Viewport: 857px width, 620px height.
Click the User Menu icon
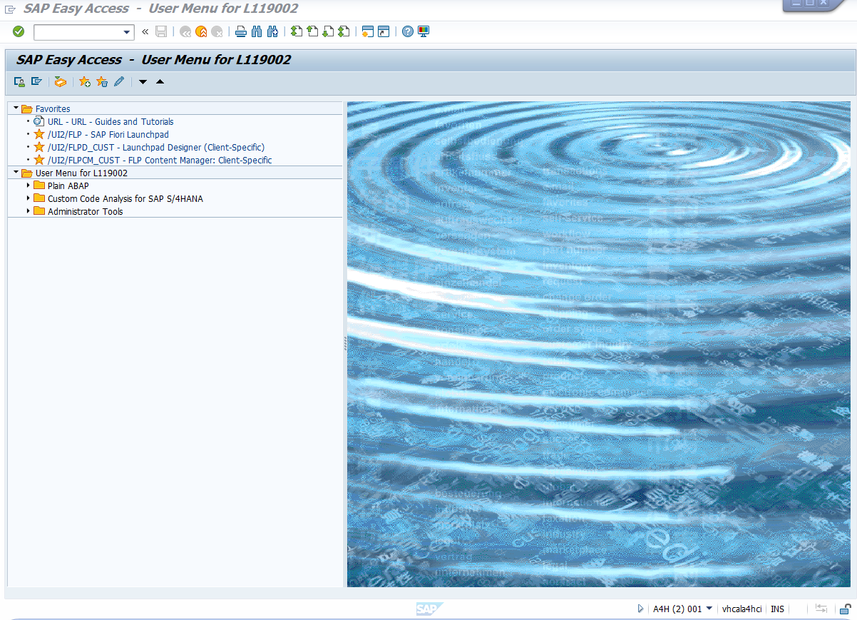point(20,82)
